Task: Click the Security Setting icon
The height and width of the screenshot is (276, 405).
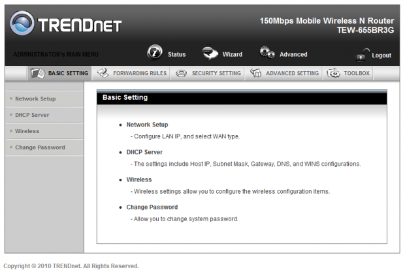Action: pyautogui.click(x=181, y=73)
